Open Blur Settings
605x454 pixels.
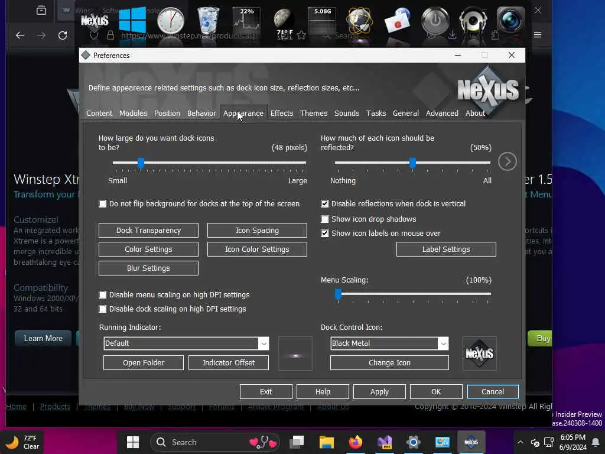(x=148, y=268)
